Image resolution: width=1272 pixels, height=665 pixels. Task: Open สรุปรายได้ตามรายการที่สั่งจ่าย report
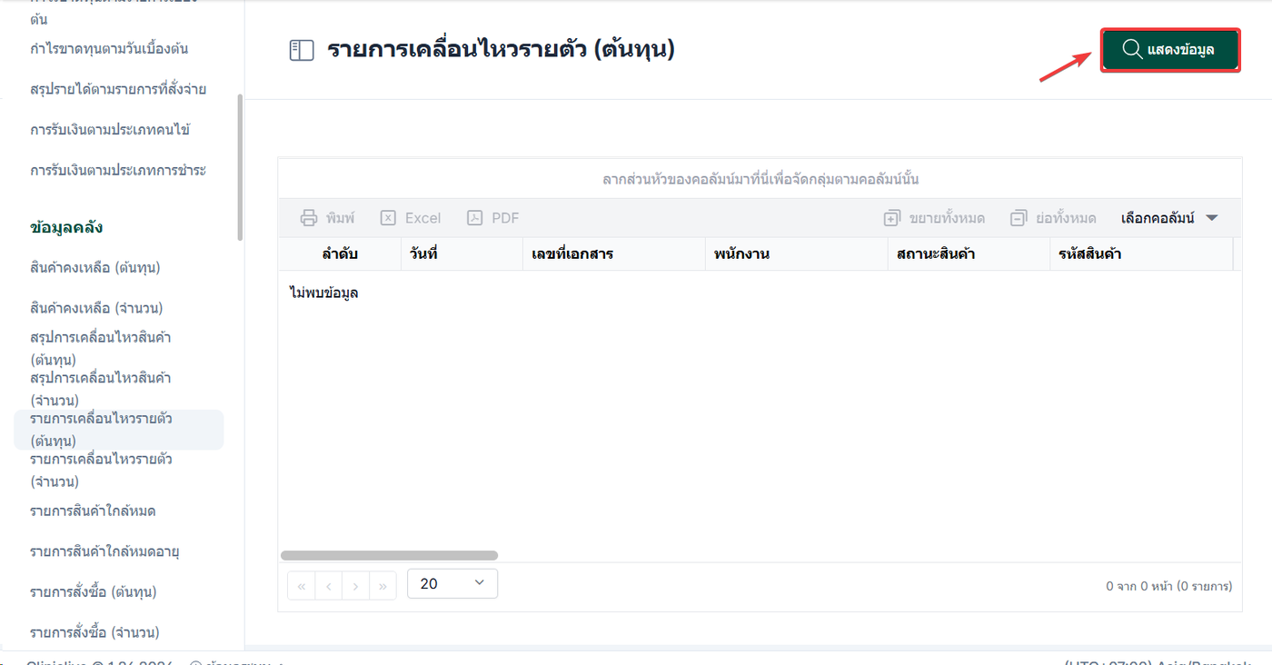click(118, 89)
